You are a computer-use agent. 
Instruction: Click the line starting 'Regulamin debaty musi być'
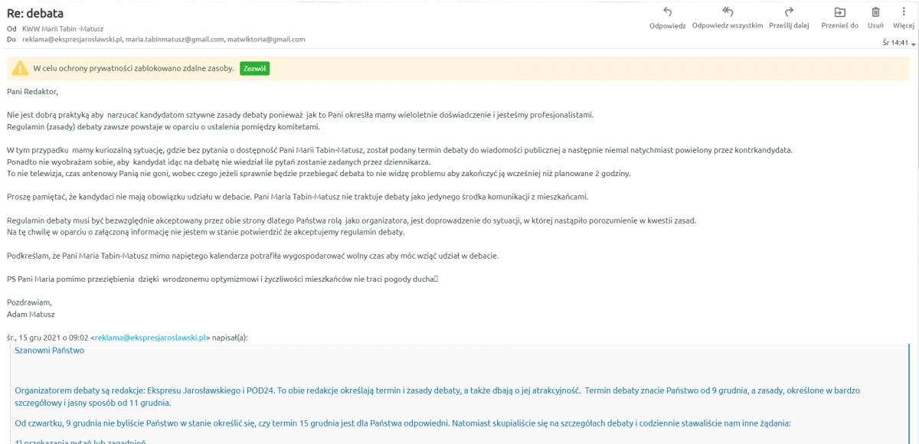(352, 220)
